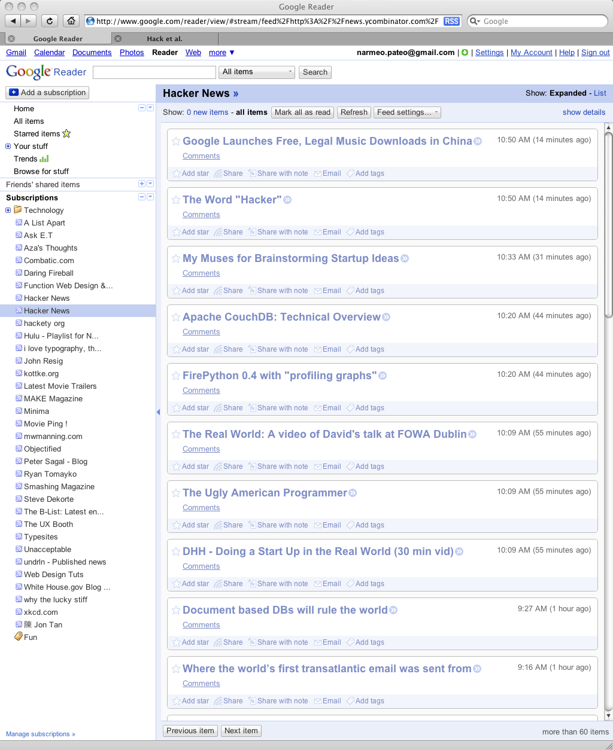
Task: Open the Hacker News feed site chevron
Action: [236, 93]
